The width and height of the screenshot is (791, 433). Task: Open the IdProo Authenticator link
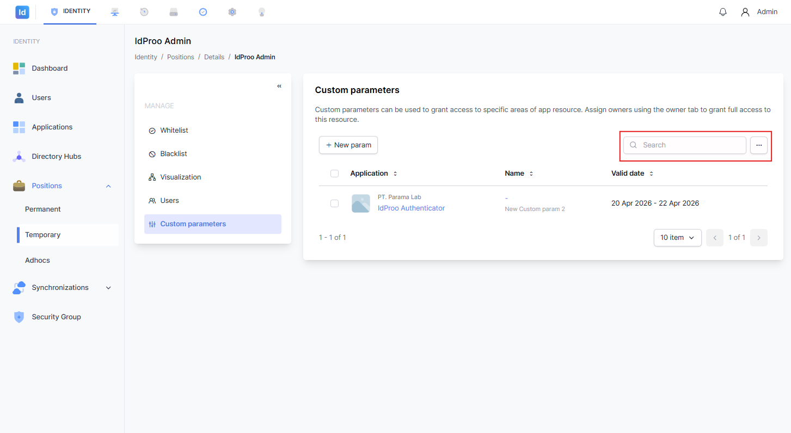[412, 208]
